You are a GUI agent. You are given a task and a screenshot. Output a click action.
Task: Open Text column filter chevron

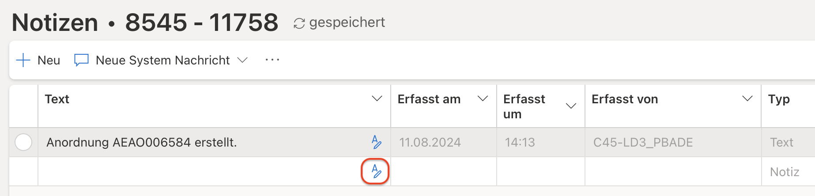pyautogui.click(x=377, y=99)
